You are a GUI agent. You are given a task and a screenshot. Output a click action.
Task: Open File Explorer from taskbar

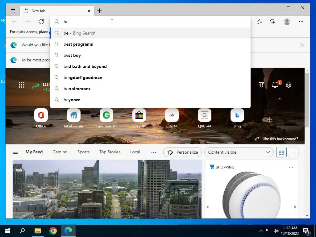[x=38, y=231]
